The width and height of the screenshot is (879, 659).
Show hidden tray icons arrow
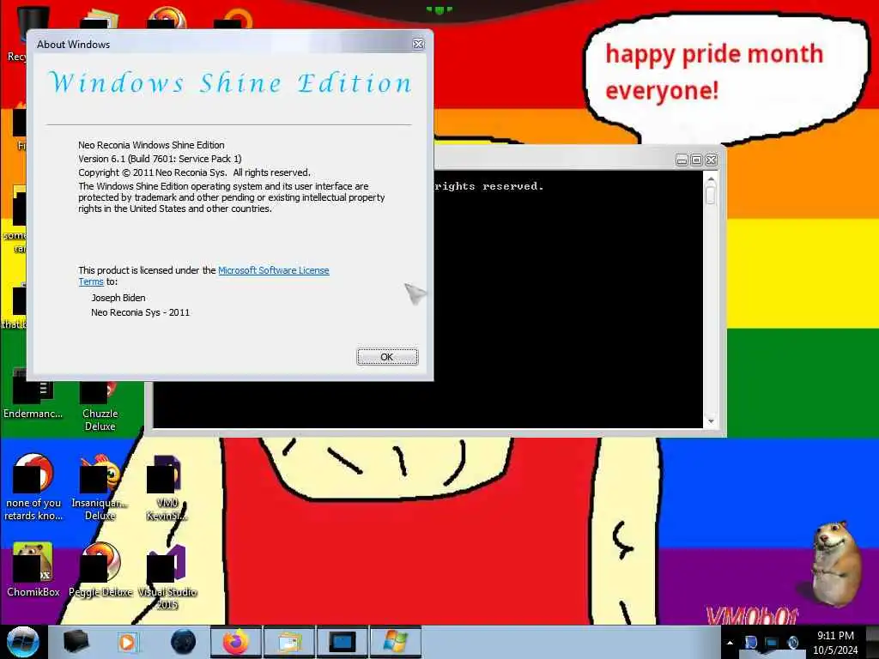(730, 643)
